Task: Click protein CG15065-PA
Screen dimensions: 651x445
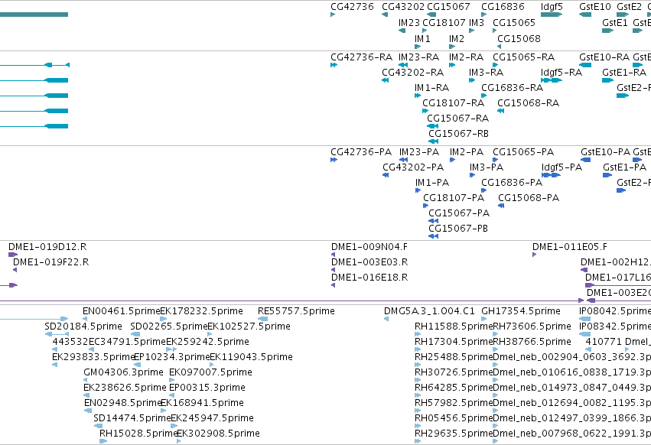Action: pyautogui.click(x=523, y=152)
